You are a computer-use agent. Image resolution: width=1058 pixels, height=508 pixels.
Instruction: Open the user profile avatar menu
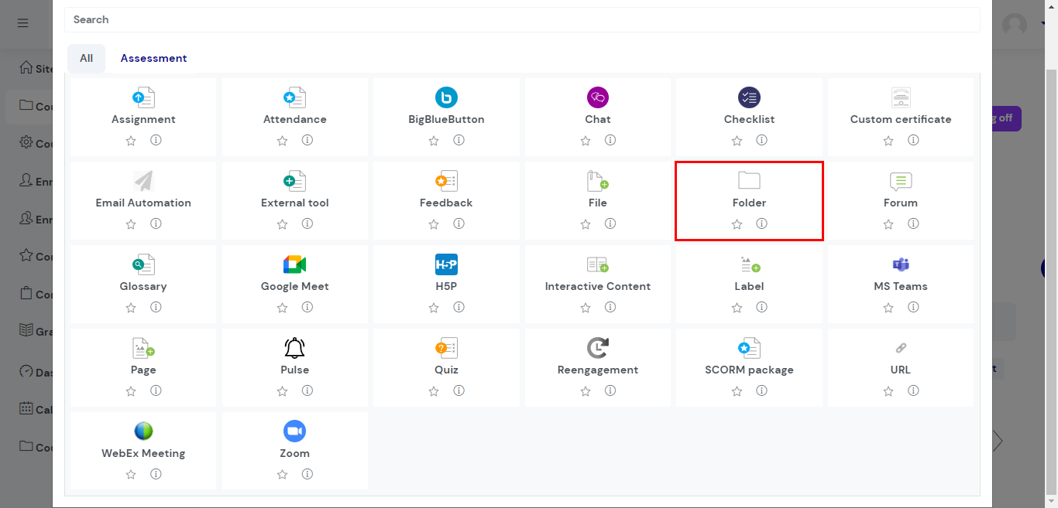[x=1015, y=25]
